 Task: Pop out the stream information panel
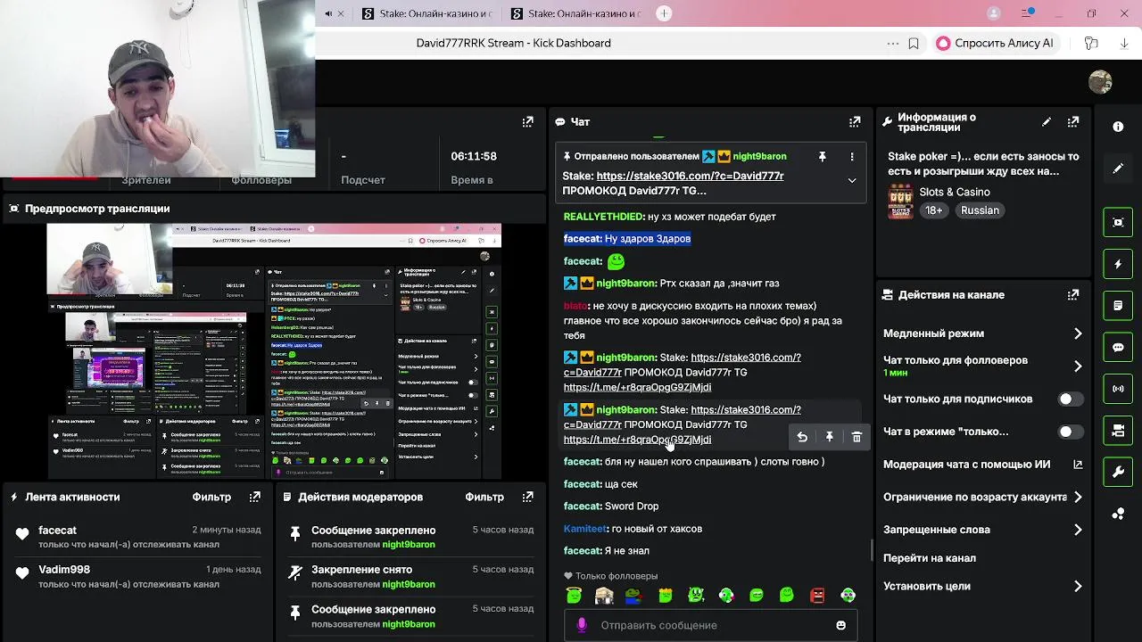pyautogui.click(x=1073, y=122)
